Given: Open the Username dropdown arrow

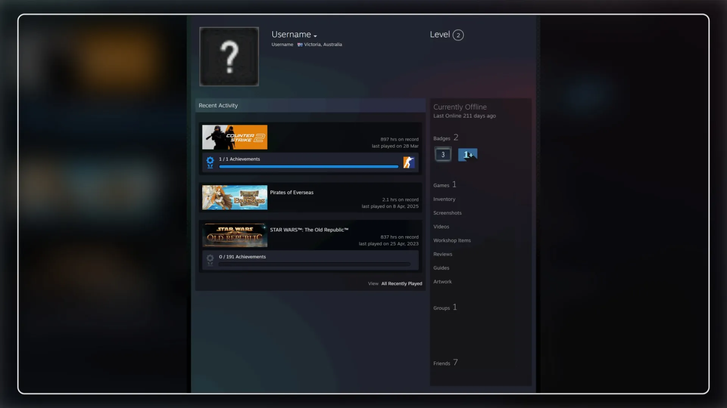Looking at the screenshot, I should [x=315, y=36].
